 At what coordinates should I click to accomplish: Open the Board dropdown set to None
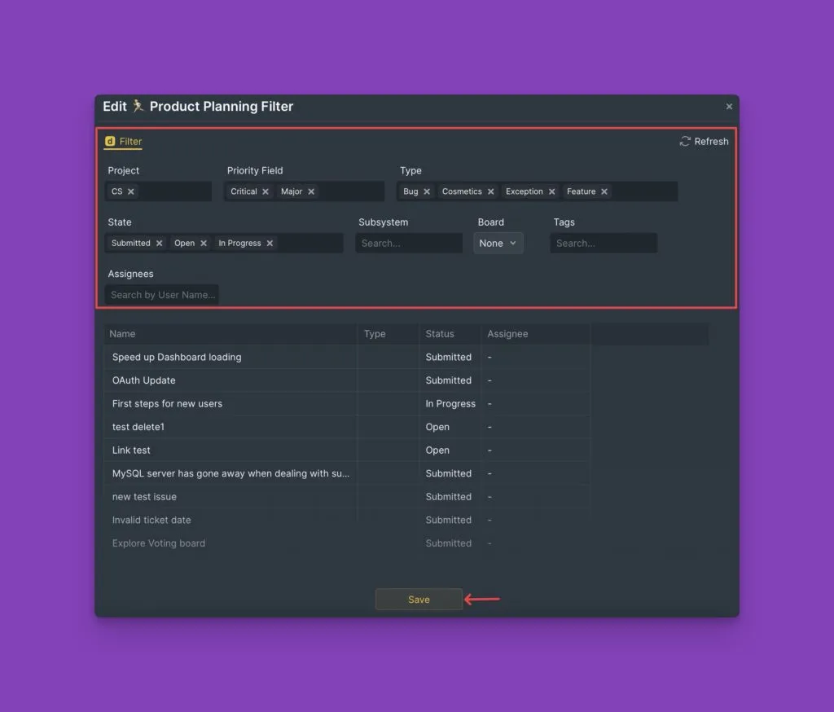click(x=498, y=243)
